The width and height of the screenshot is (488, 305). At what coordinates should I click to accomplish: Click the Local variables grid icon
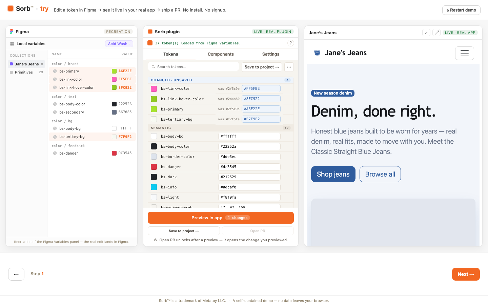12,44
